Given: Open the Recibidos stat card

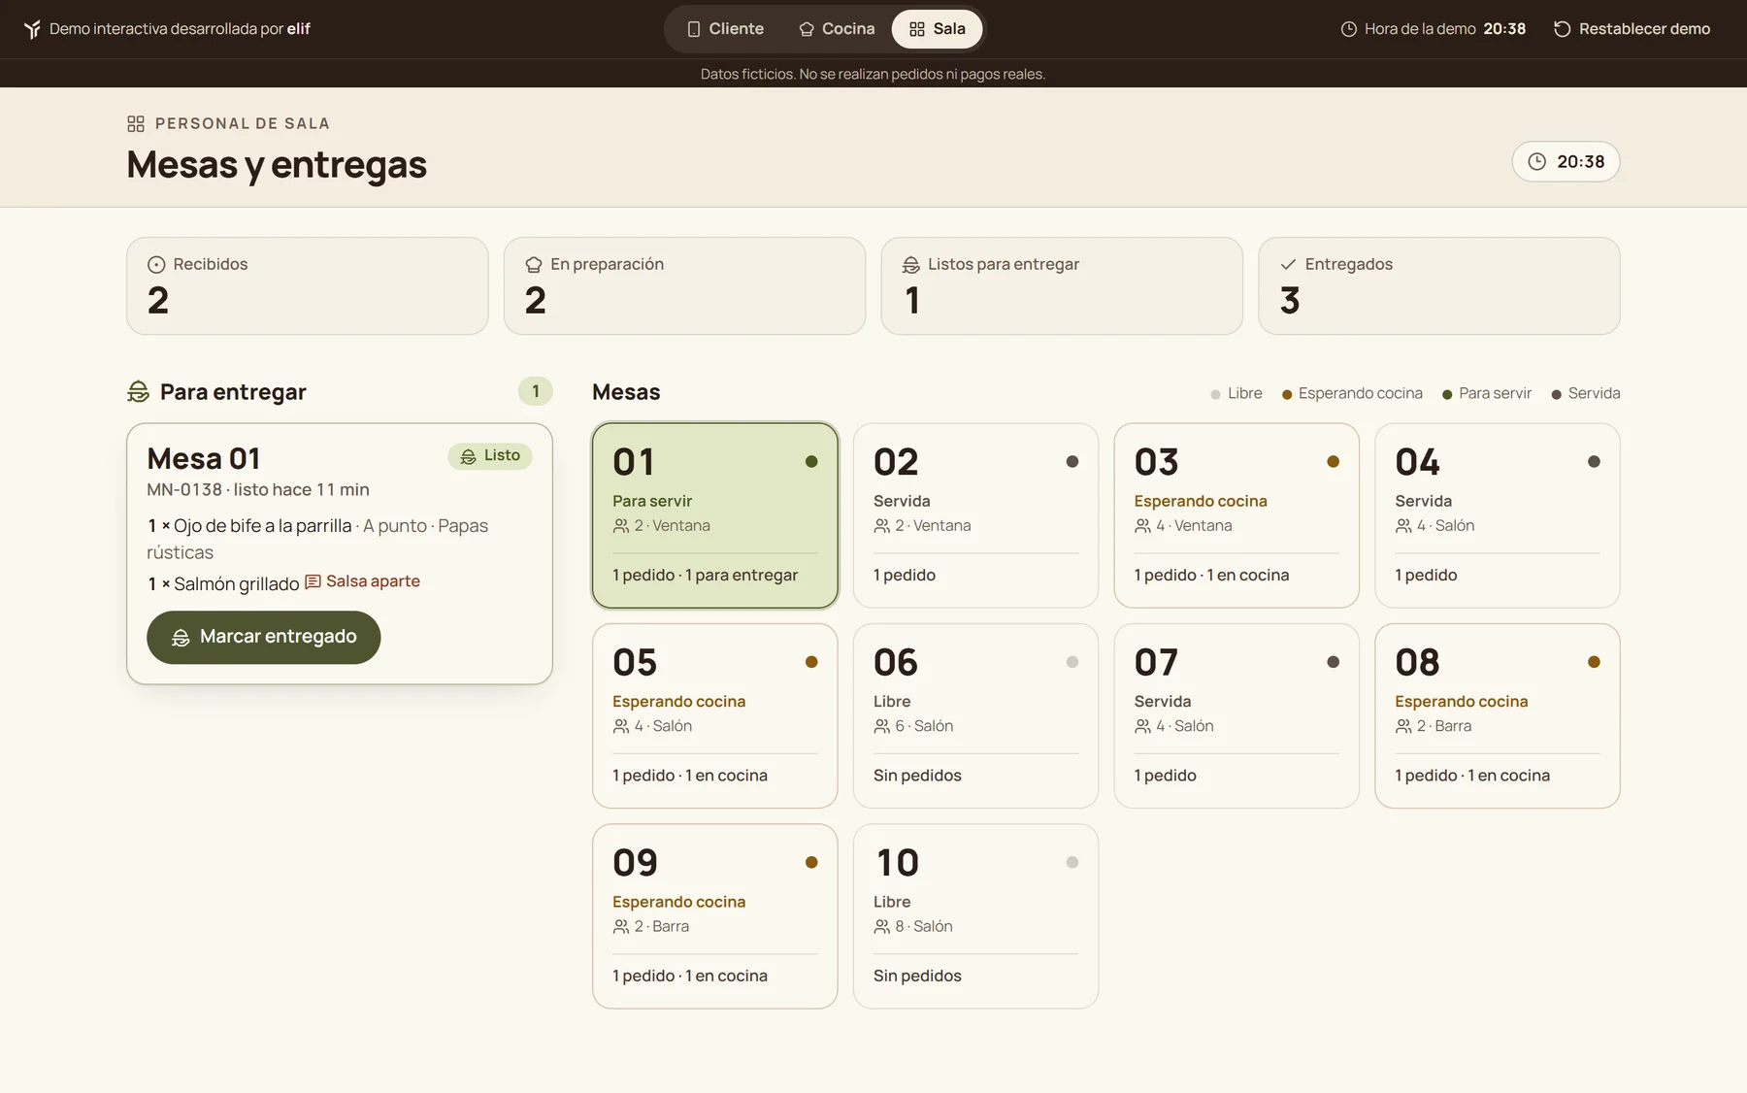Looking at the screenshot, I should click(307, 286).
